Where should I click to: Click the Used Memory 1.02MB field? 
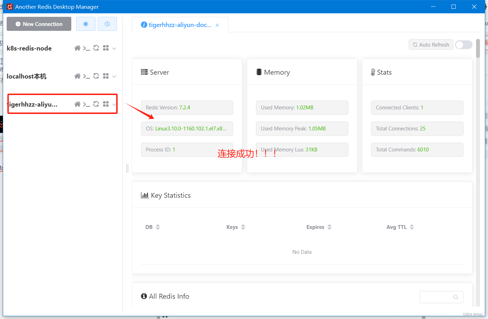[x=302, y=108]
